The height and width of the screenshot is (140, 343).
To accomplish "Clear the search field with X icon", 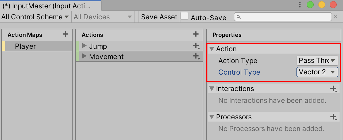I will [x=335, y=17].
